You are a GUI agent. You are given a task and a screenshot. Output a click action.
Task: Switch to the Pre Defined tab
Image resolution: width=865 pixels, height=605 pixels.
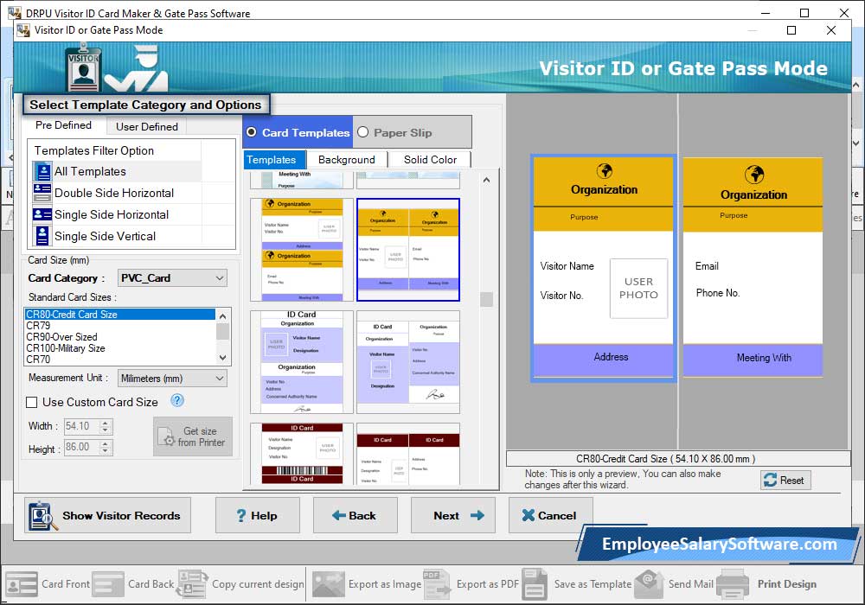63,125
